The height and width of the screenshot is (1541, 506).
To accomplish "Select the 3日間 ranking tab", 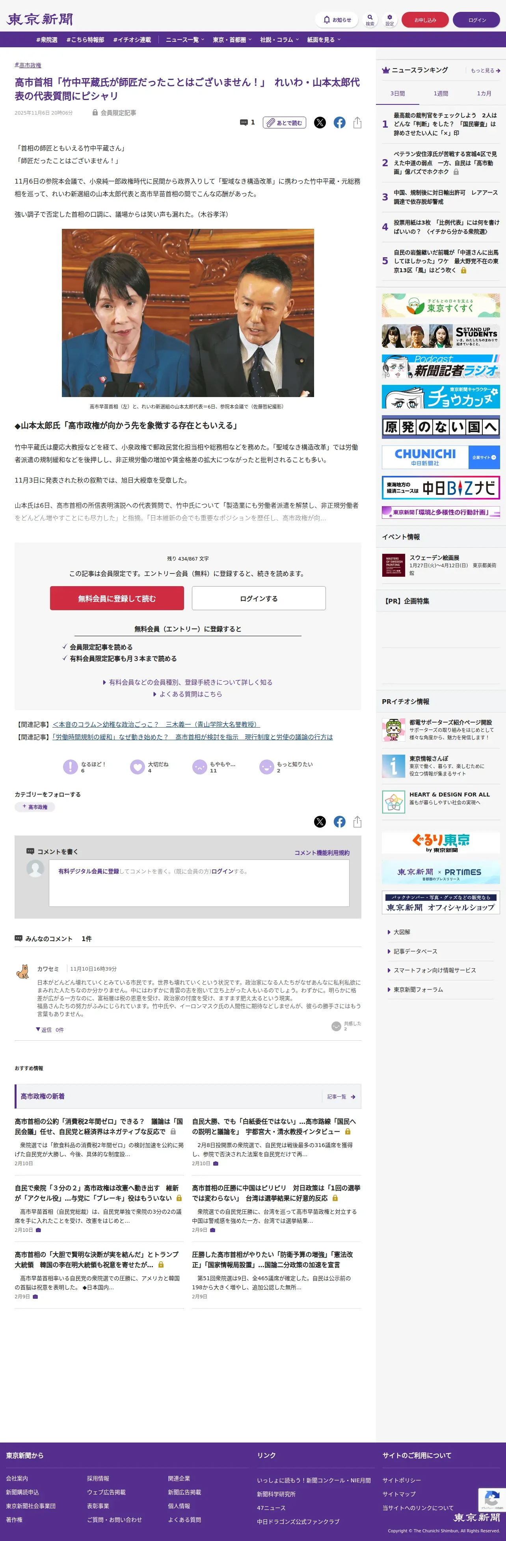I will [398, 93].
